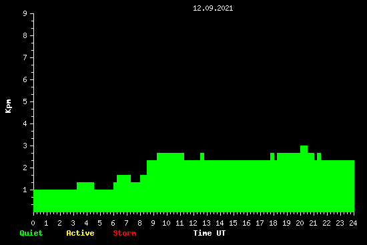Click the Storm legend label
Screen dimensions: 367x245
click(x=125, y=233)
